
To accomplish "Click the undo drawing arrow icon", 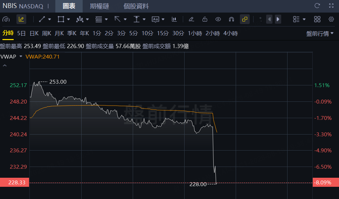I will (x=261, y=20).
